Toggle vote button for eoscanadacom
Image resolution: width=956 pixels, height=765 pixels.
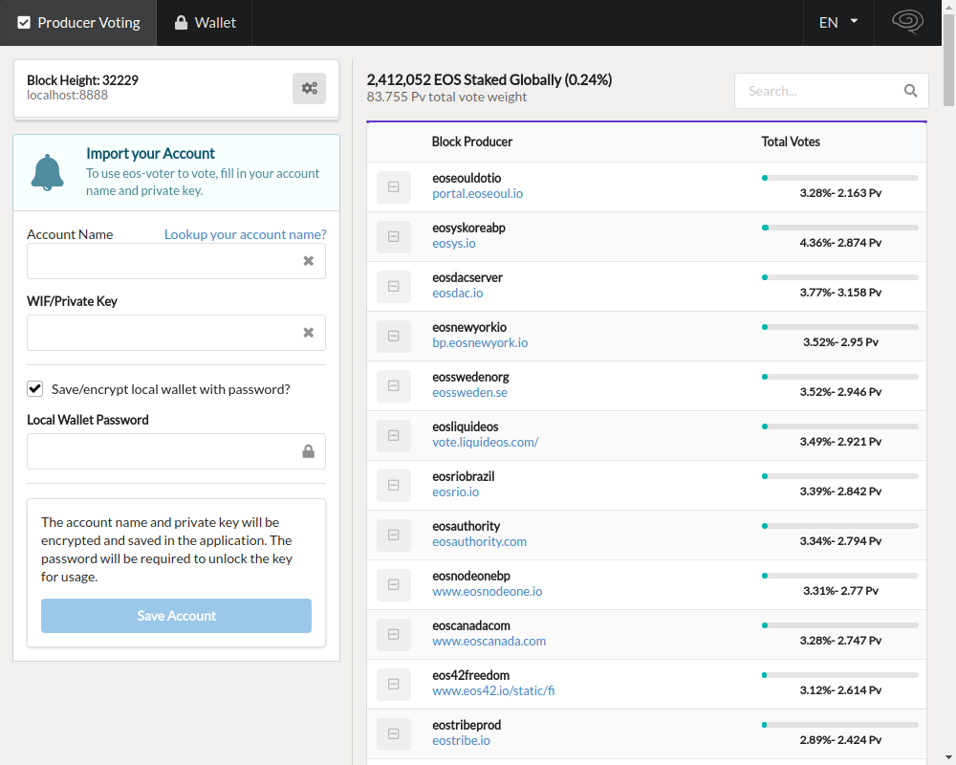tap(393, 635)
